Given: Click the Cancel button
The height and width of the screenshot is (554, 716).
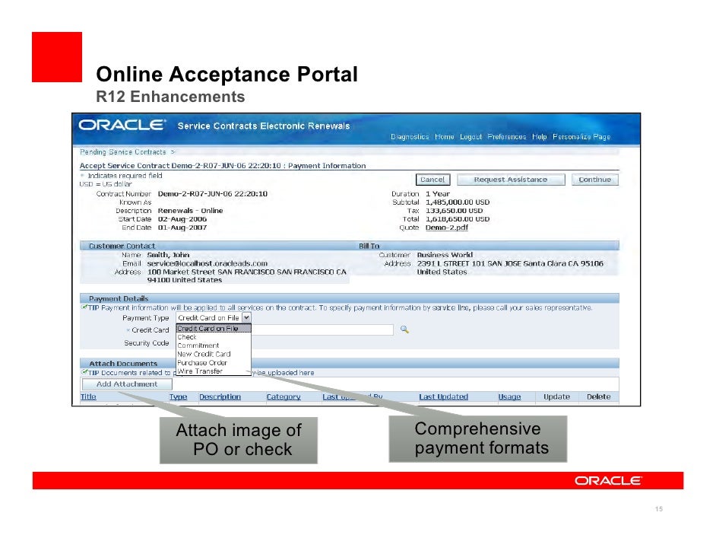Looking at the screenshot, I should point(432,180).
